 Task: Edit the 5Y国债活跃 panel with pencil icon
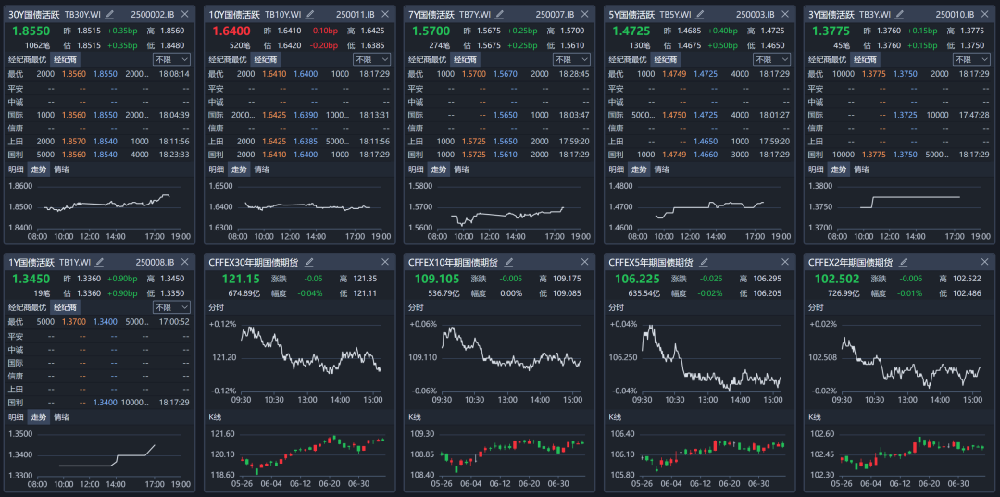(x=700, y=14)
